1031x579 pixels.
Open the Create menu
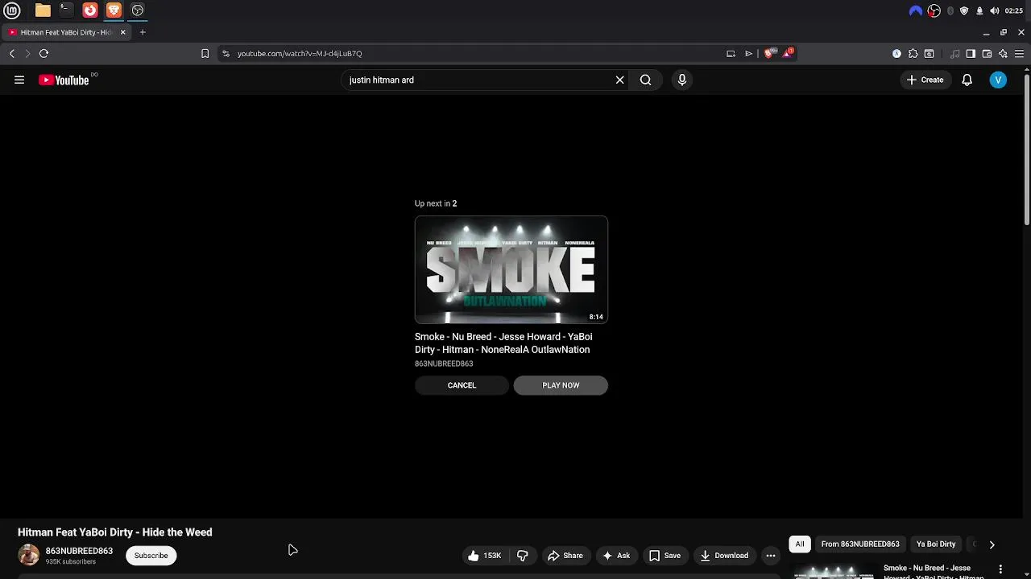tap(925, 80)
